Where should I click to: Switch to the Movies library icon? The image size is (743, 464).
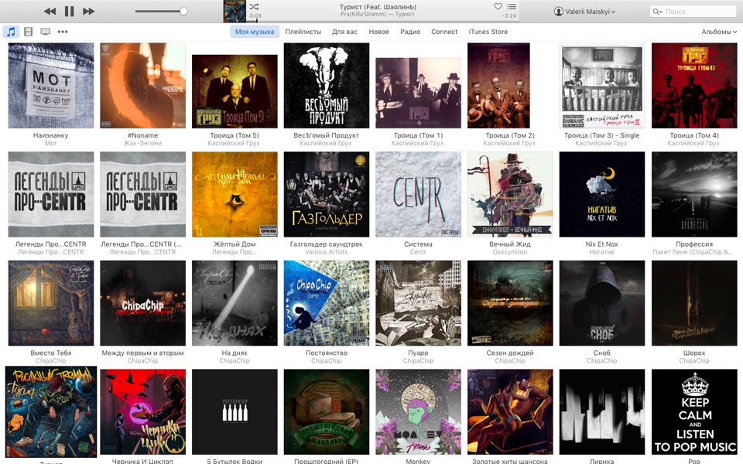click(29, 32)
